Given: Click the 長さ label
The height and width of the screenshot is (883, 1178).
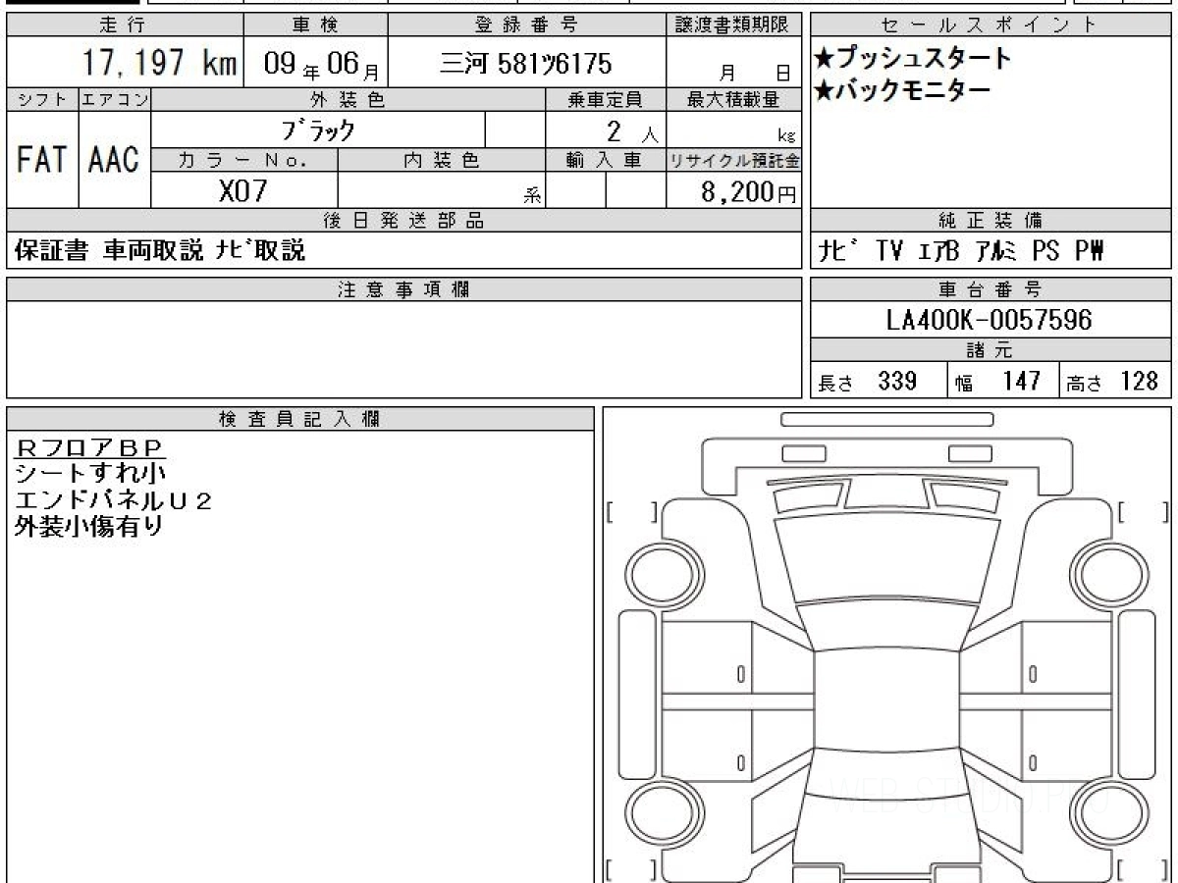Looking at the screenshot, I should click(835, 384).
